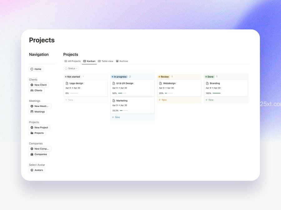Open the Logo design card
Viewport: 281px width, 210px height.
(86, 88)
